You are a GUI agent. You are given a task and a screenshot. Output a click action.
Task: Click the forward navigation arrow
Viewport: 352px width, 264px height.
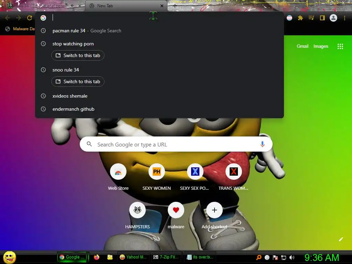[19, 18]
